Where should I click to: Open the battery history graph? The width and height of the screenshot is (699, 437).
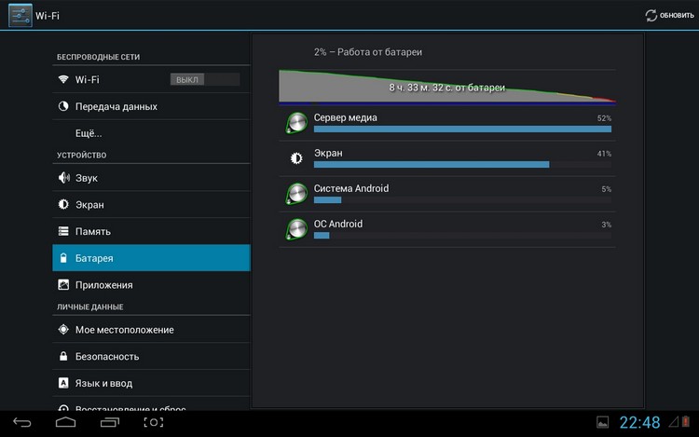447,87
